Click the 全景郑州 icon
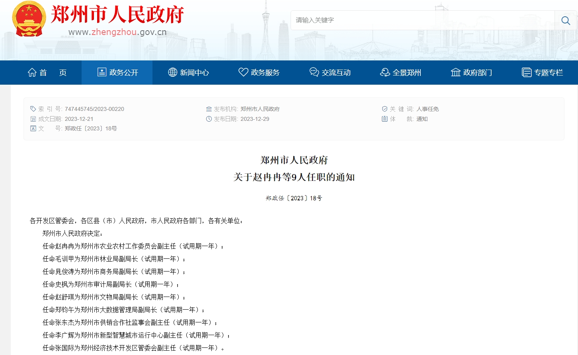The height and width of the screenshot is (355, 578). (x=385, y=72)
